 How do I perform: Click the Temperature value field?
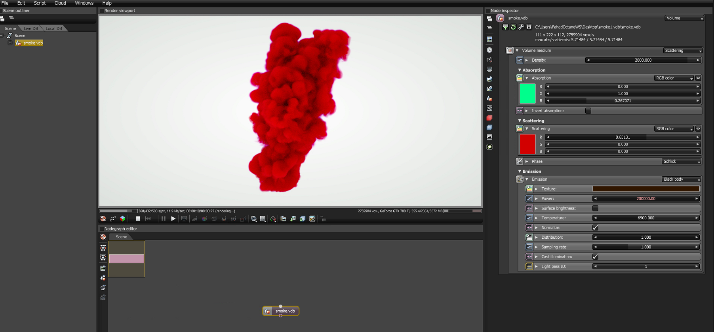point(646,218)
